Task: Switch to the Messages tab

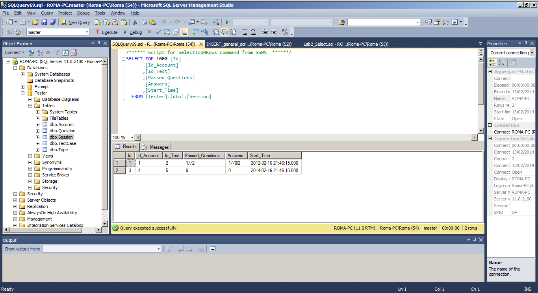Action: point(156,147)
